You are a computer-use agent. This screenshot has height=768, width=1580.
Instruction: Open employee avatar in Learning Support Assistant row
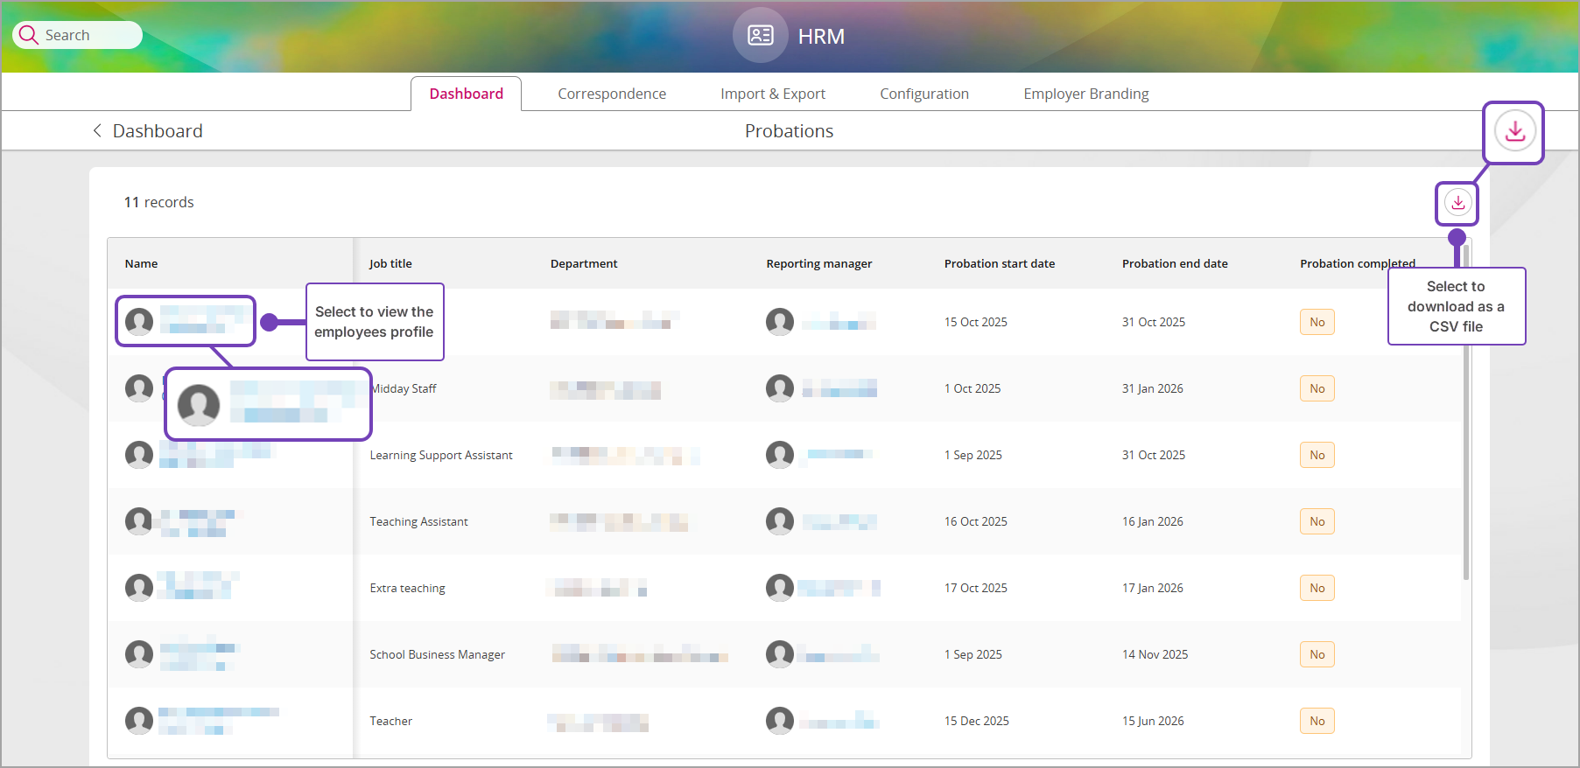point(139,455)
